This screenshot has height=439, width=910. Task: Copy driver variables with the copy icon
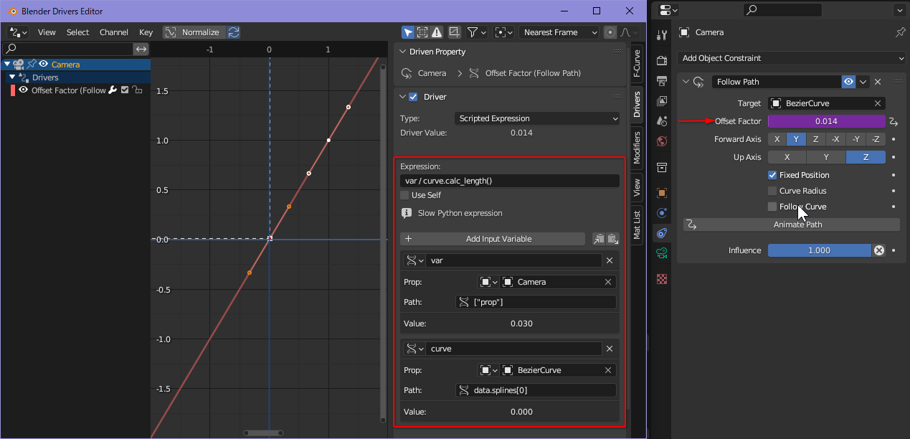(599, 239)
